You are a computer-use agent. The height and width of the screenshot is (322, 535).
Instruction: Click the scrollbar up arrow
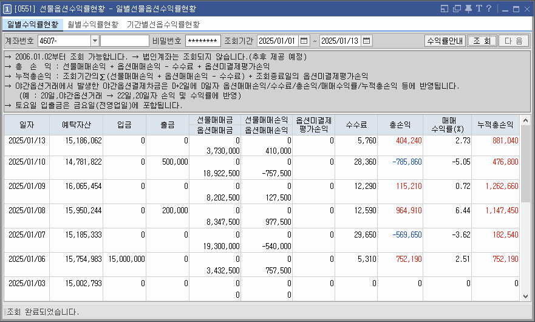(x=525, y=120)
